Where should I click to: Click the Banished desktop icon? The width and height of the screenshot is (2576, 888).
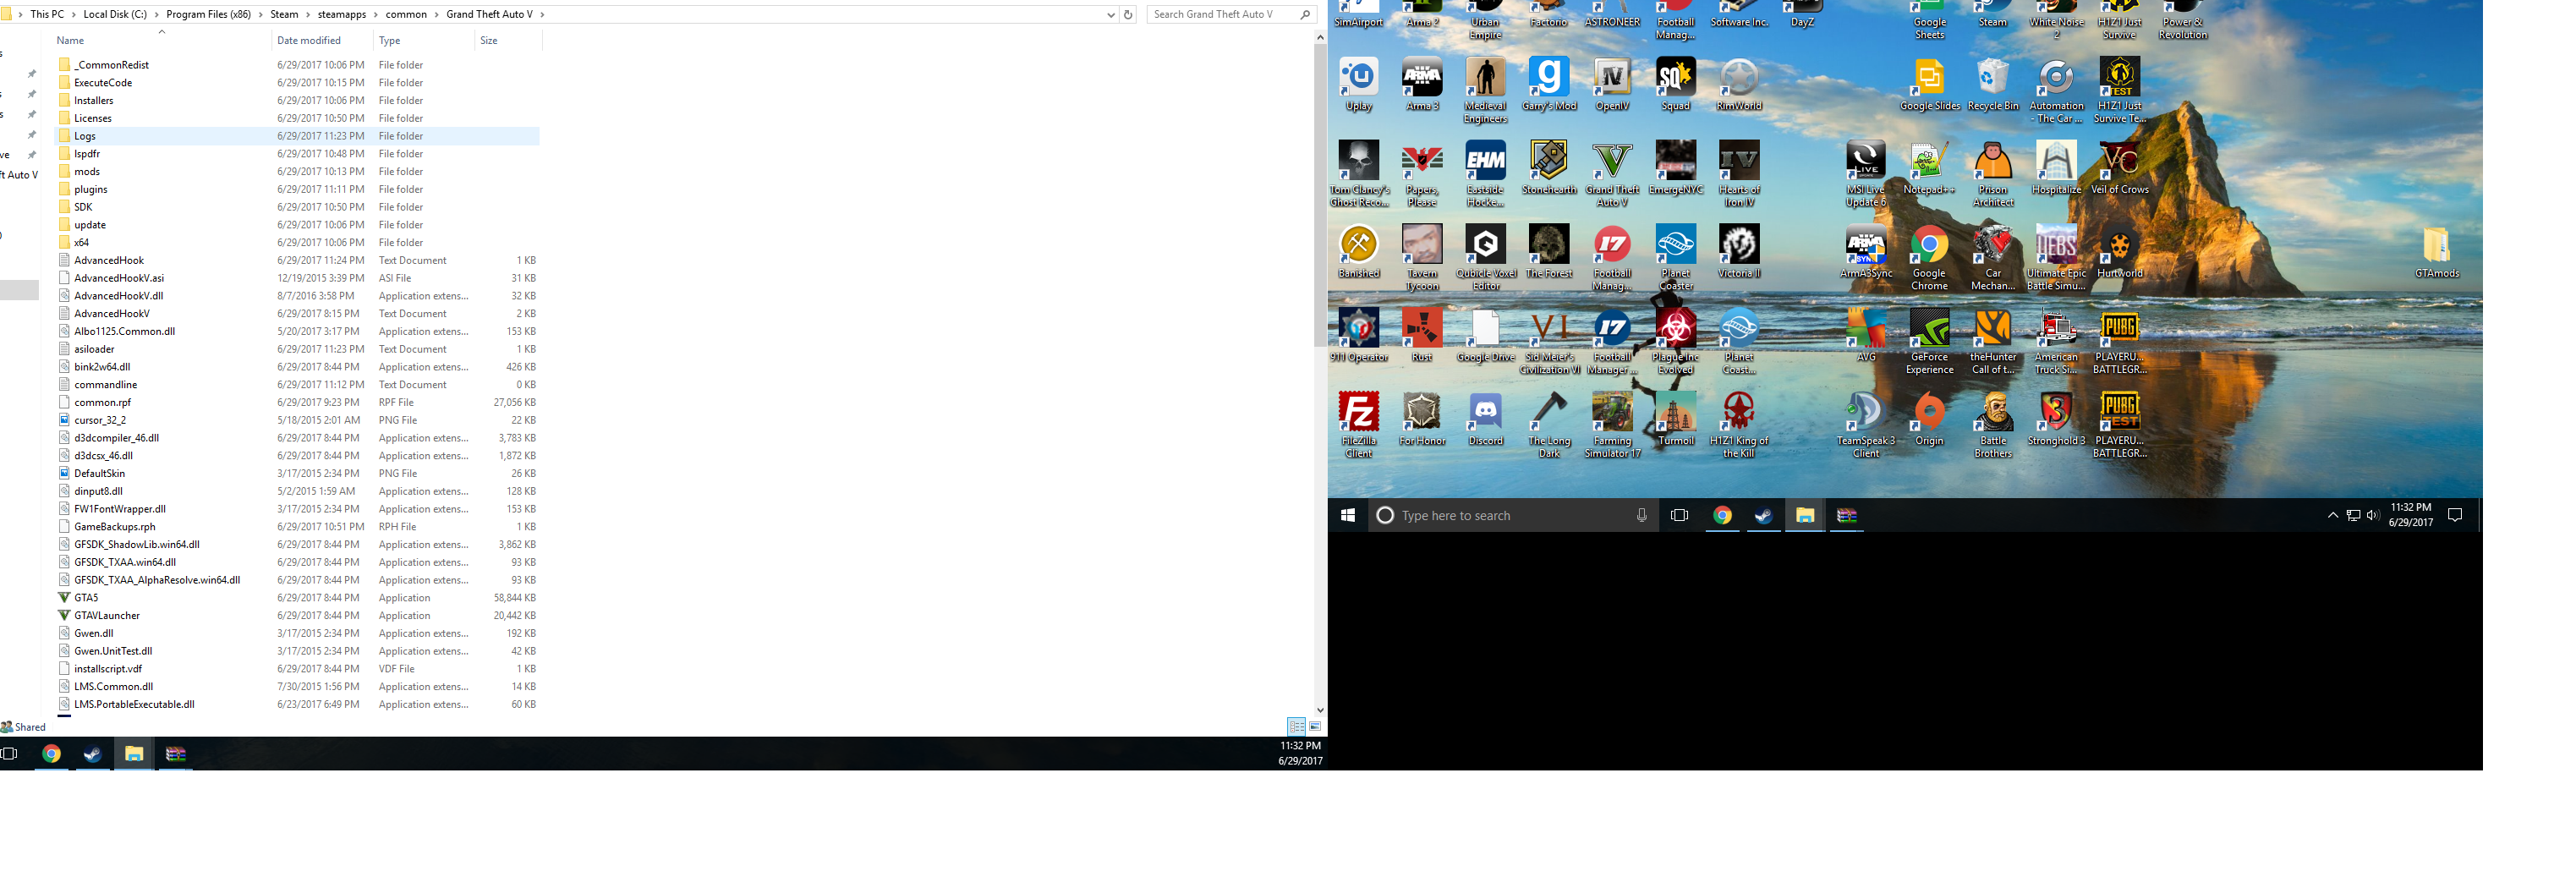point(1359,252)
